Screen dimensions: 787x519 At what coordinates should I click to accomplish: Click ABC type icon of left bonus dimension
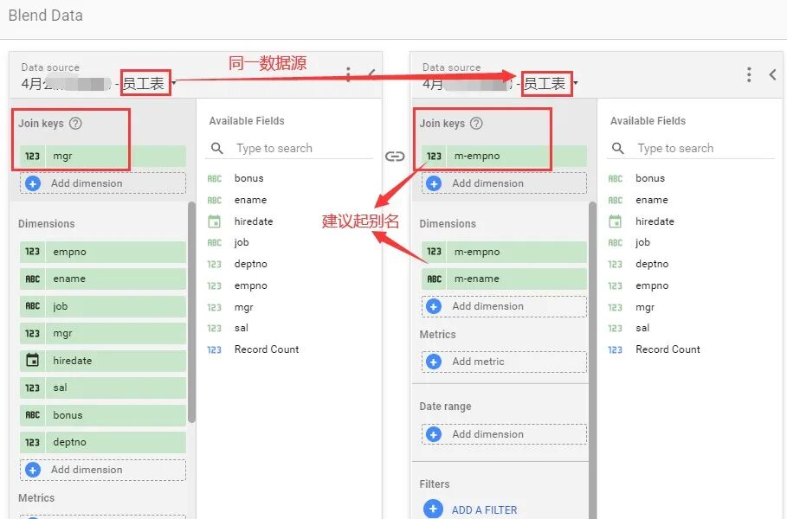pyautogui.click(x=32, y=415)
